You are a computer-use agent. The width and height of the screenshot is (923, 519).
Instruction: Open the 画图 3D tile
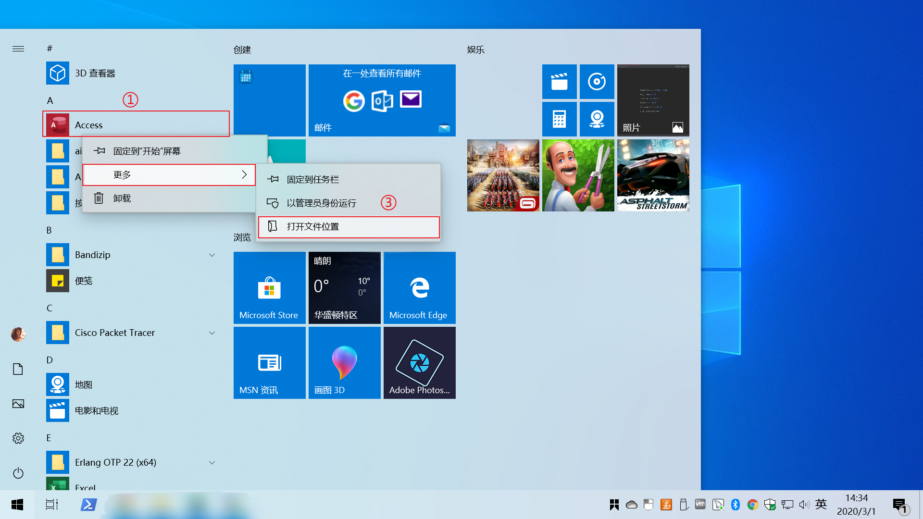(344, 362)
